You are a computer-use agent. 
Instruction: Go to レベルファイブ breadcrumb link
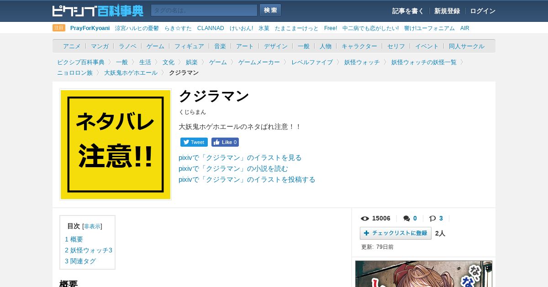pos(312,62)
